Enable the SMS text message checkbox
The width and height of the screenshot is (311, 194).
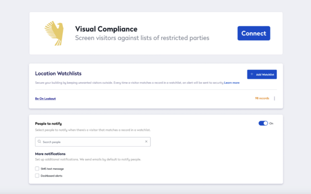click(x=37, y=168)
